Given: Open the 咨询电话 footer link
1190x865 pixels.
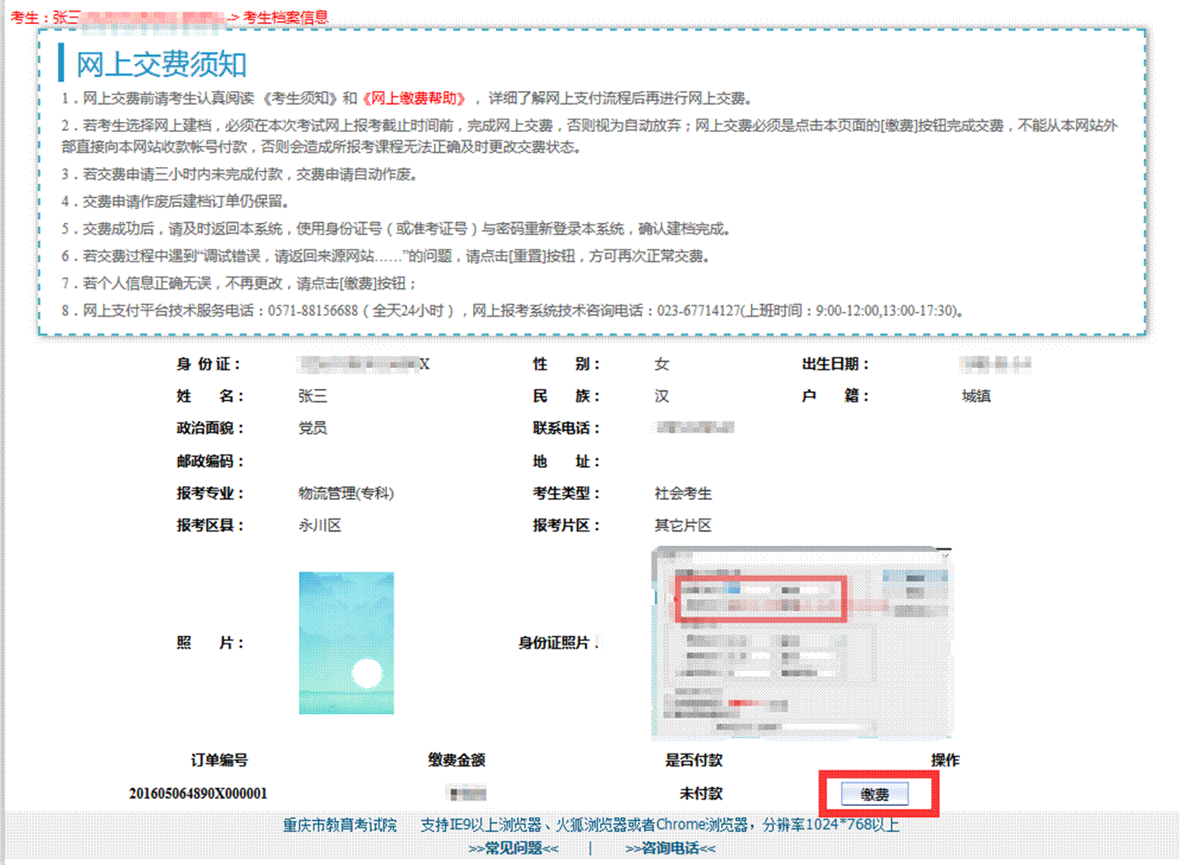Looking at the screenshot, I should coord(670,848).
